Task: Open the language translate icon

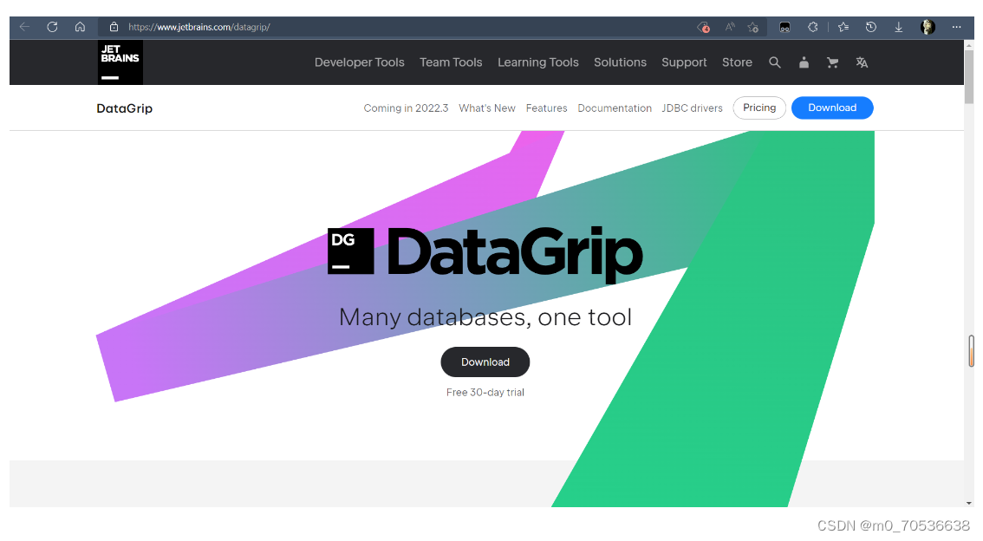Action: tap(862, 62)
